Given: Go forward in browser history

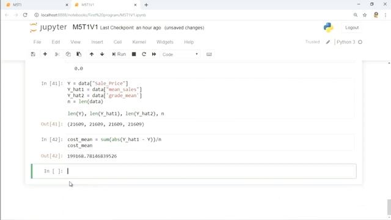Looking at the screenshot, I should [x=16, y=15].
